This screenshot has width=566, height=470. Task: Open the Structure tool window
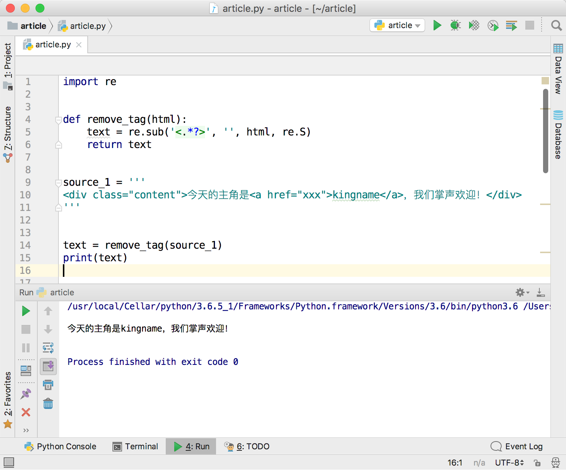point(8,134)
